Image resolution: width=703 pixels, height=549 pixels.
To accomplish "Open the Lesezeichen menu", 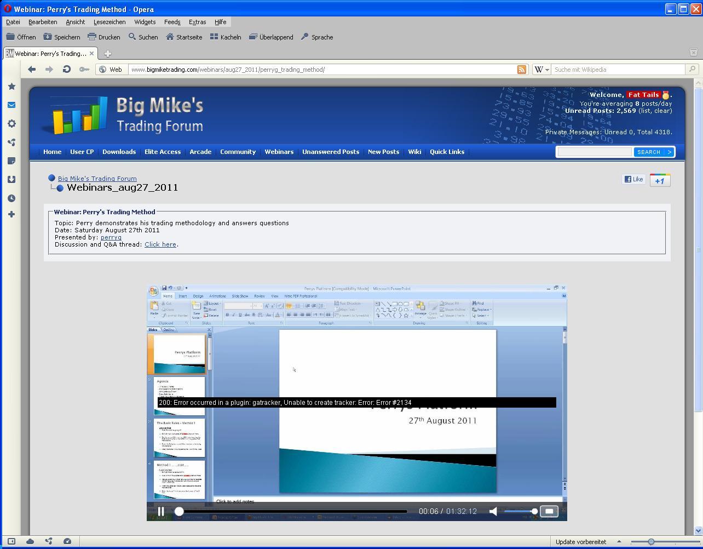I will click(x=110, y=22).
